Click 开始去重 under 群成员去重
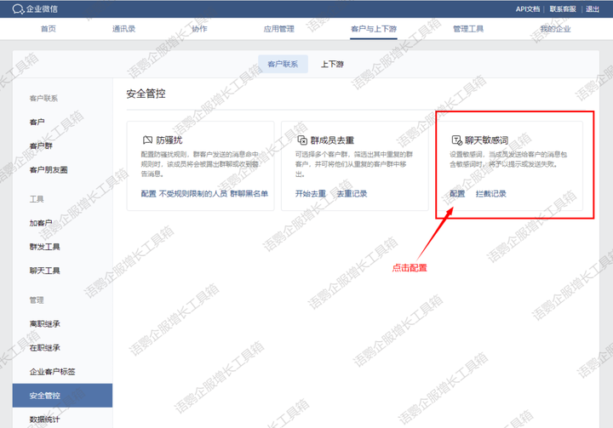613x428 pixels. (310, 193)
